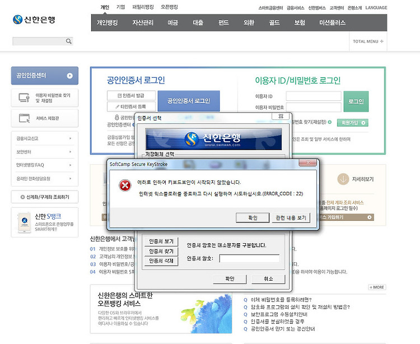This screenshot has width=420, height=344.
Task: Select 외환 in main navigation
Action: click(x=249, y=23)
